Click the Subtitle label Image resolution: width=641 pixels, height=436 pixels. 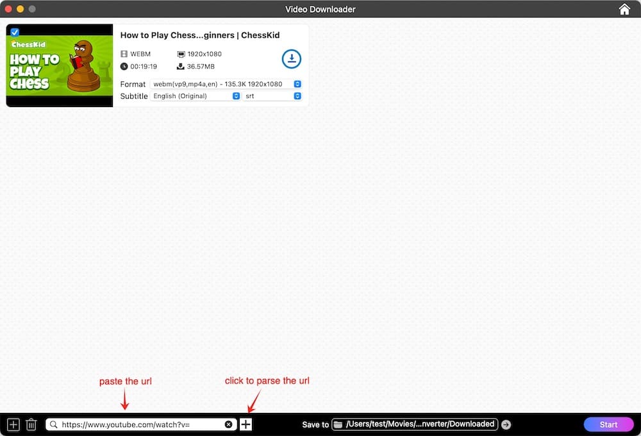pos(134,96)
